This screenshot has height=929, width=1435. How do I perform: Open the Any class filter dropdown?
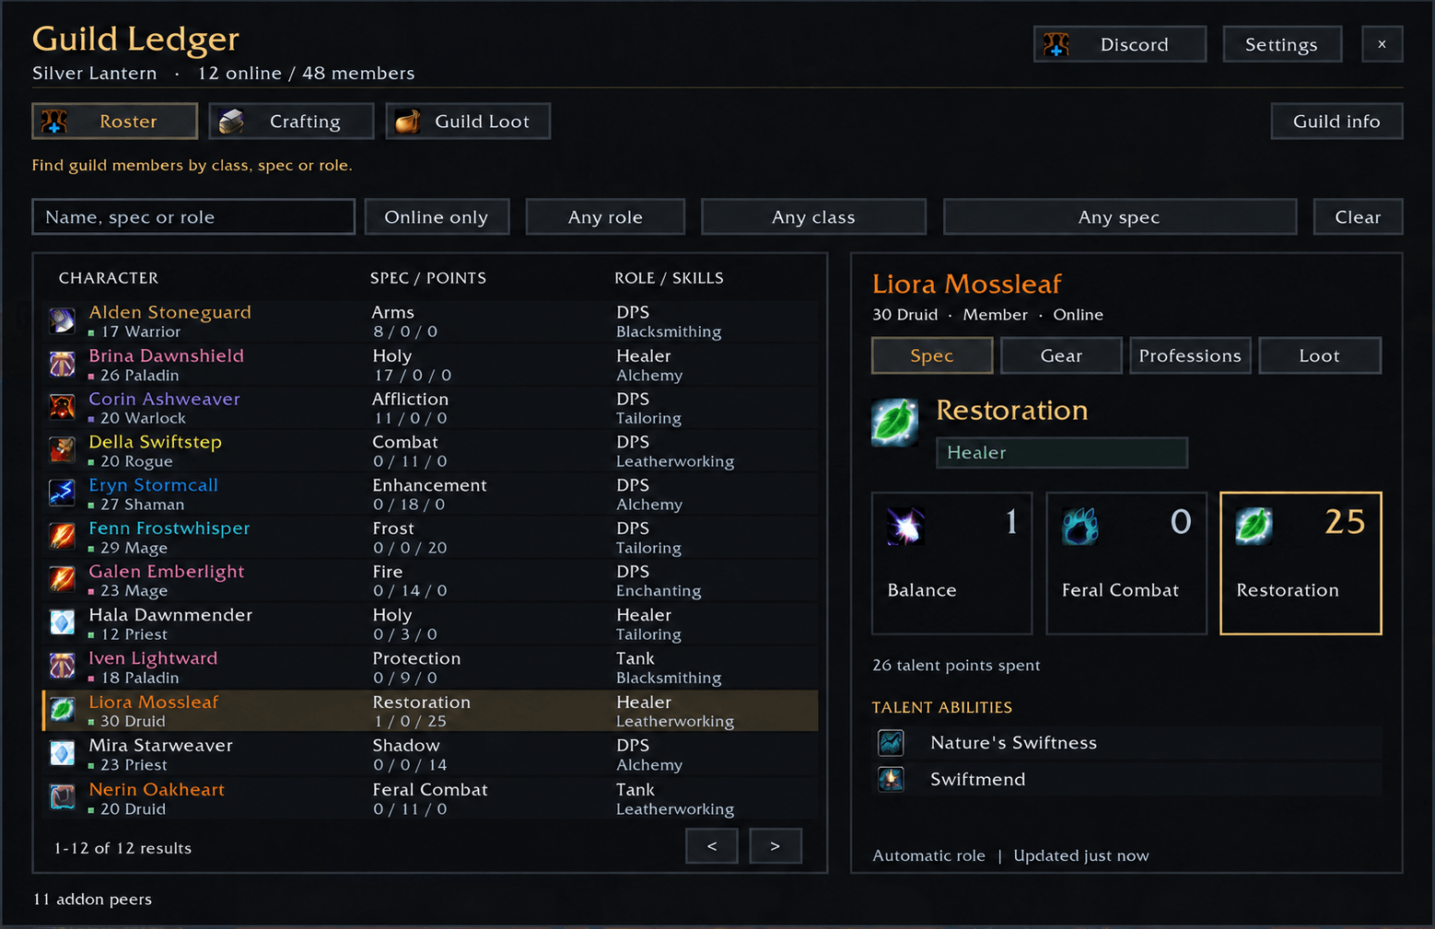813,217
